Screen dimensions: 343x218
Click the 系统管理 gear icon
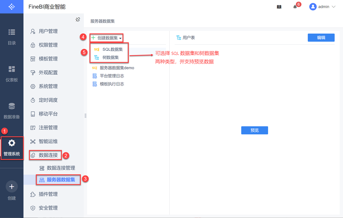(33, 86)
